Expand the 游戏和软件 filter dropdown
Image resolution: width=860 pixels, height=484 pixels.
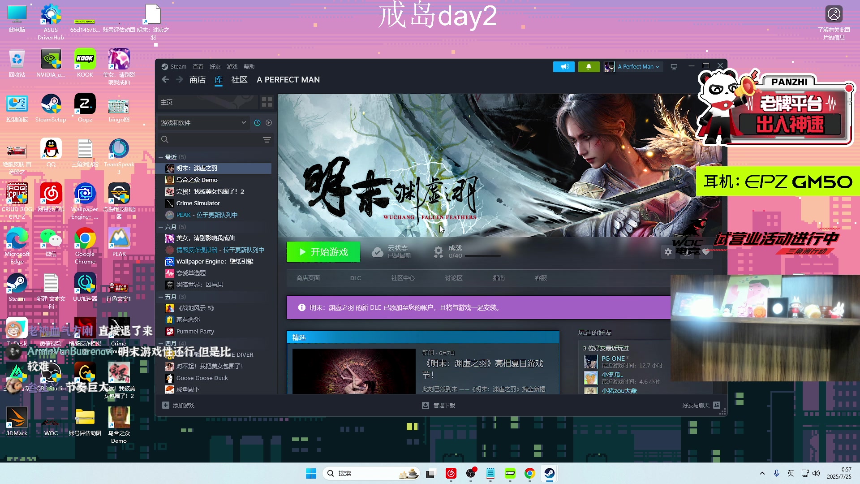pos(204,123)
